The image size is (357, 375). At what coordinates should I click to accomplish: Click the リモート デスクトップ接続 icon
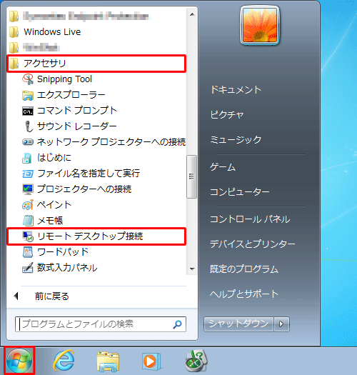(28, 236)
